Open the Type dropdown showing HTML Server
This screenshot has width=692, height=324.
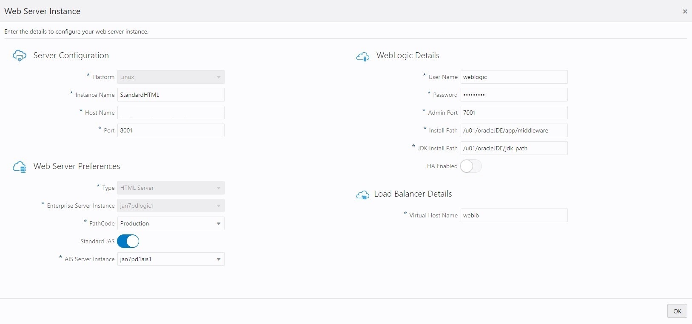pos(171,188)
